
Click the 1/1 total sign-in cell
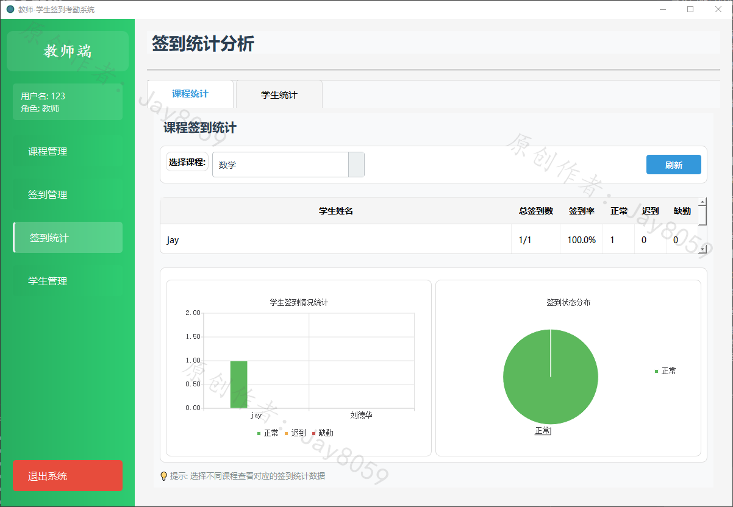pyautogui.click(x=536, y=239)
